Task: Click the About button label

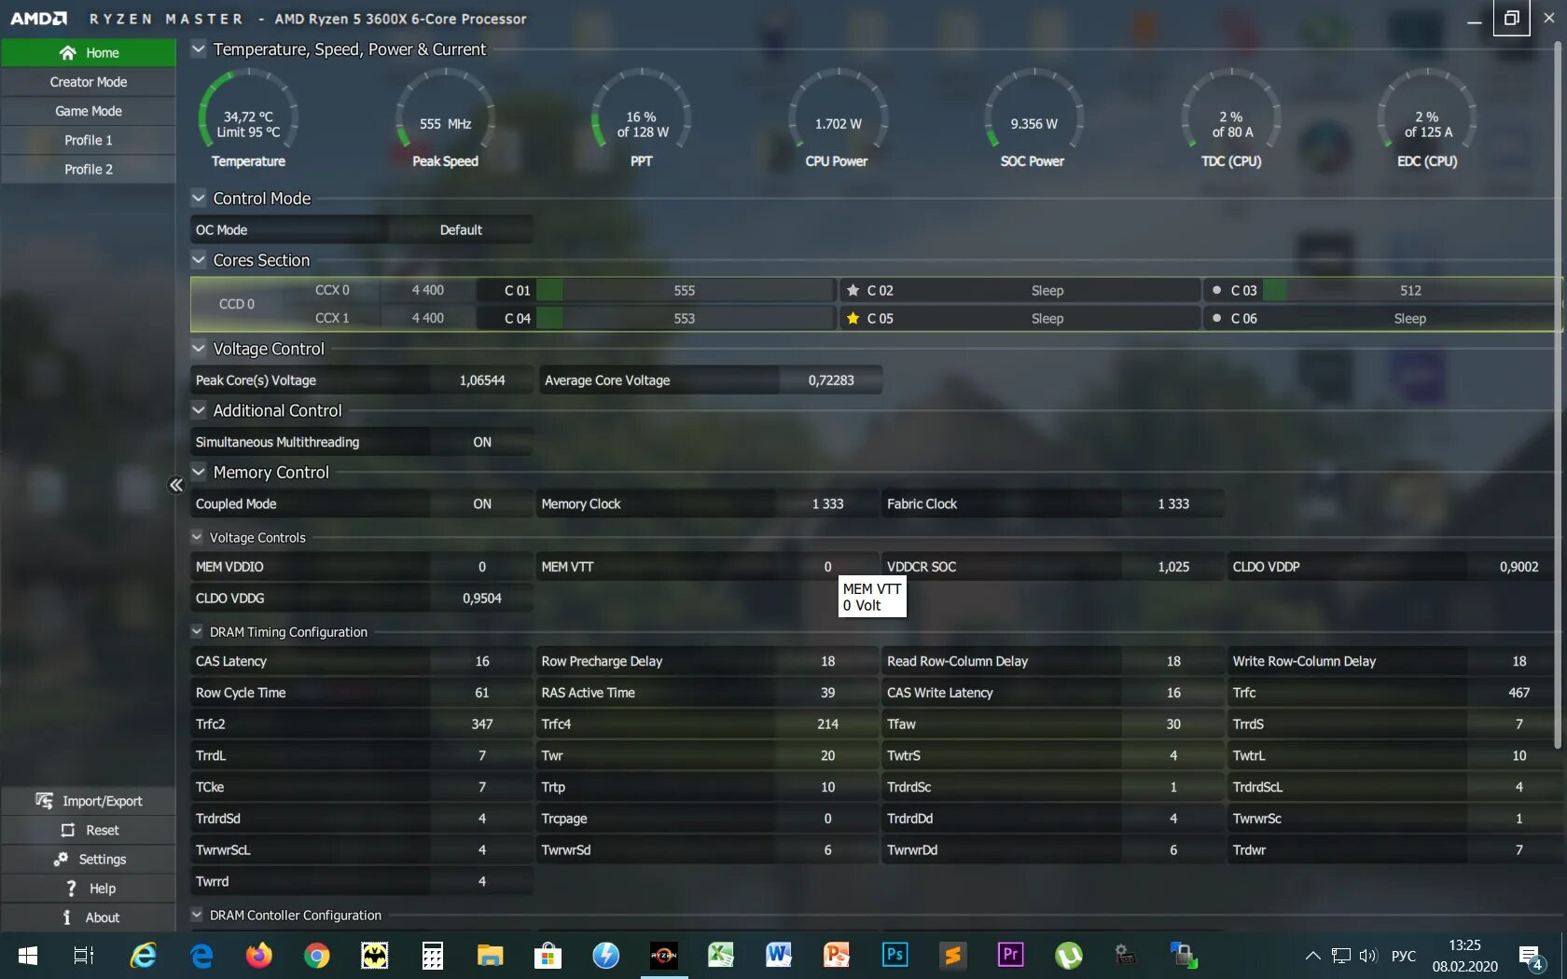Action: click(103, 917)
